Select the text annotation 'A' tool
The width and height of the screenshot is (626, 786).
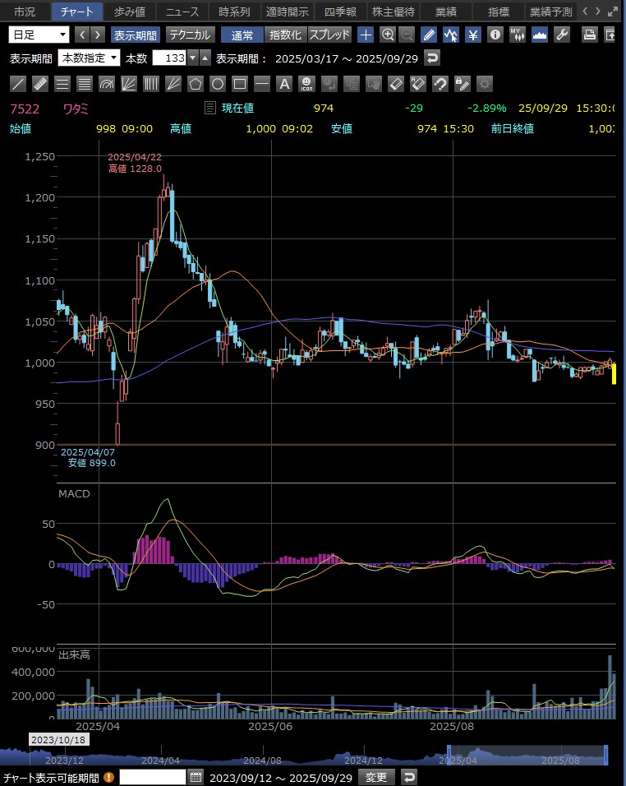pos(283,84)
